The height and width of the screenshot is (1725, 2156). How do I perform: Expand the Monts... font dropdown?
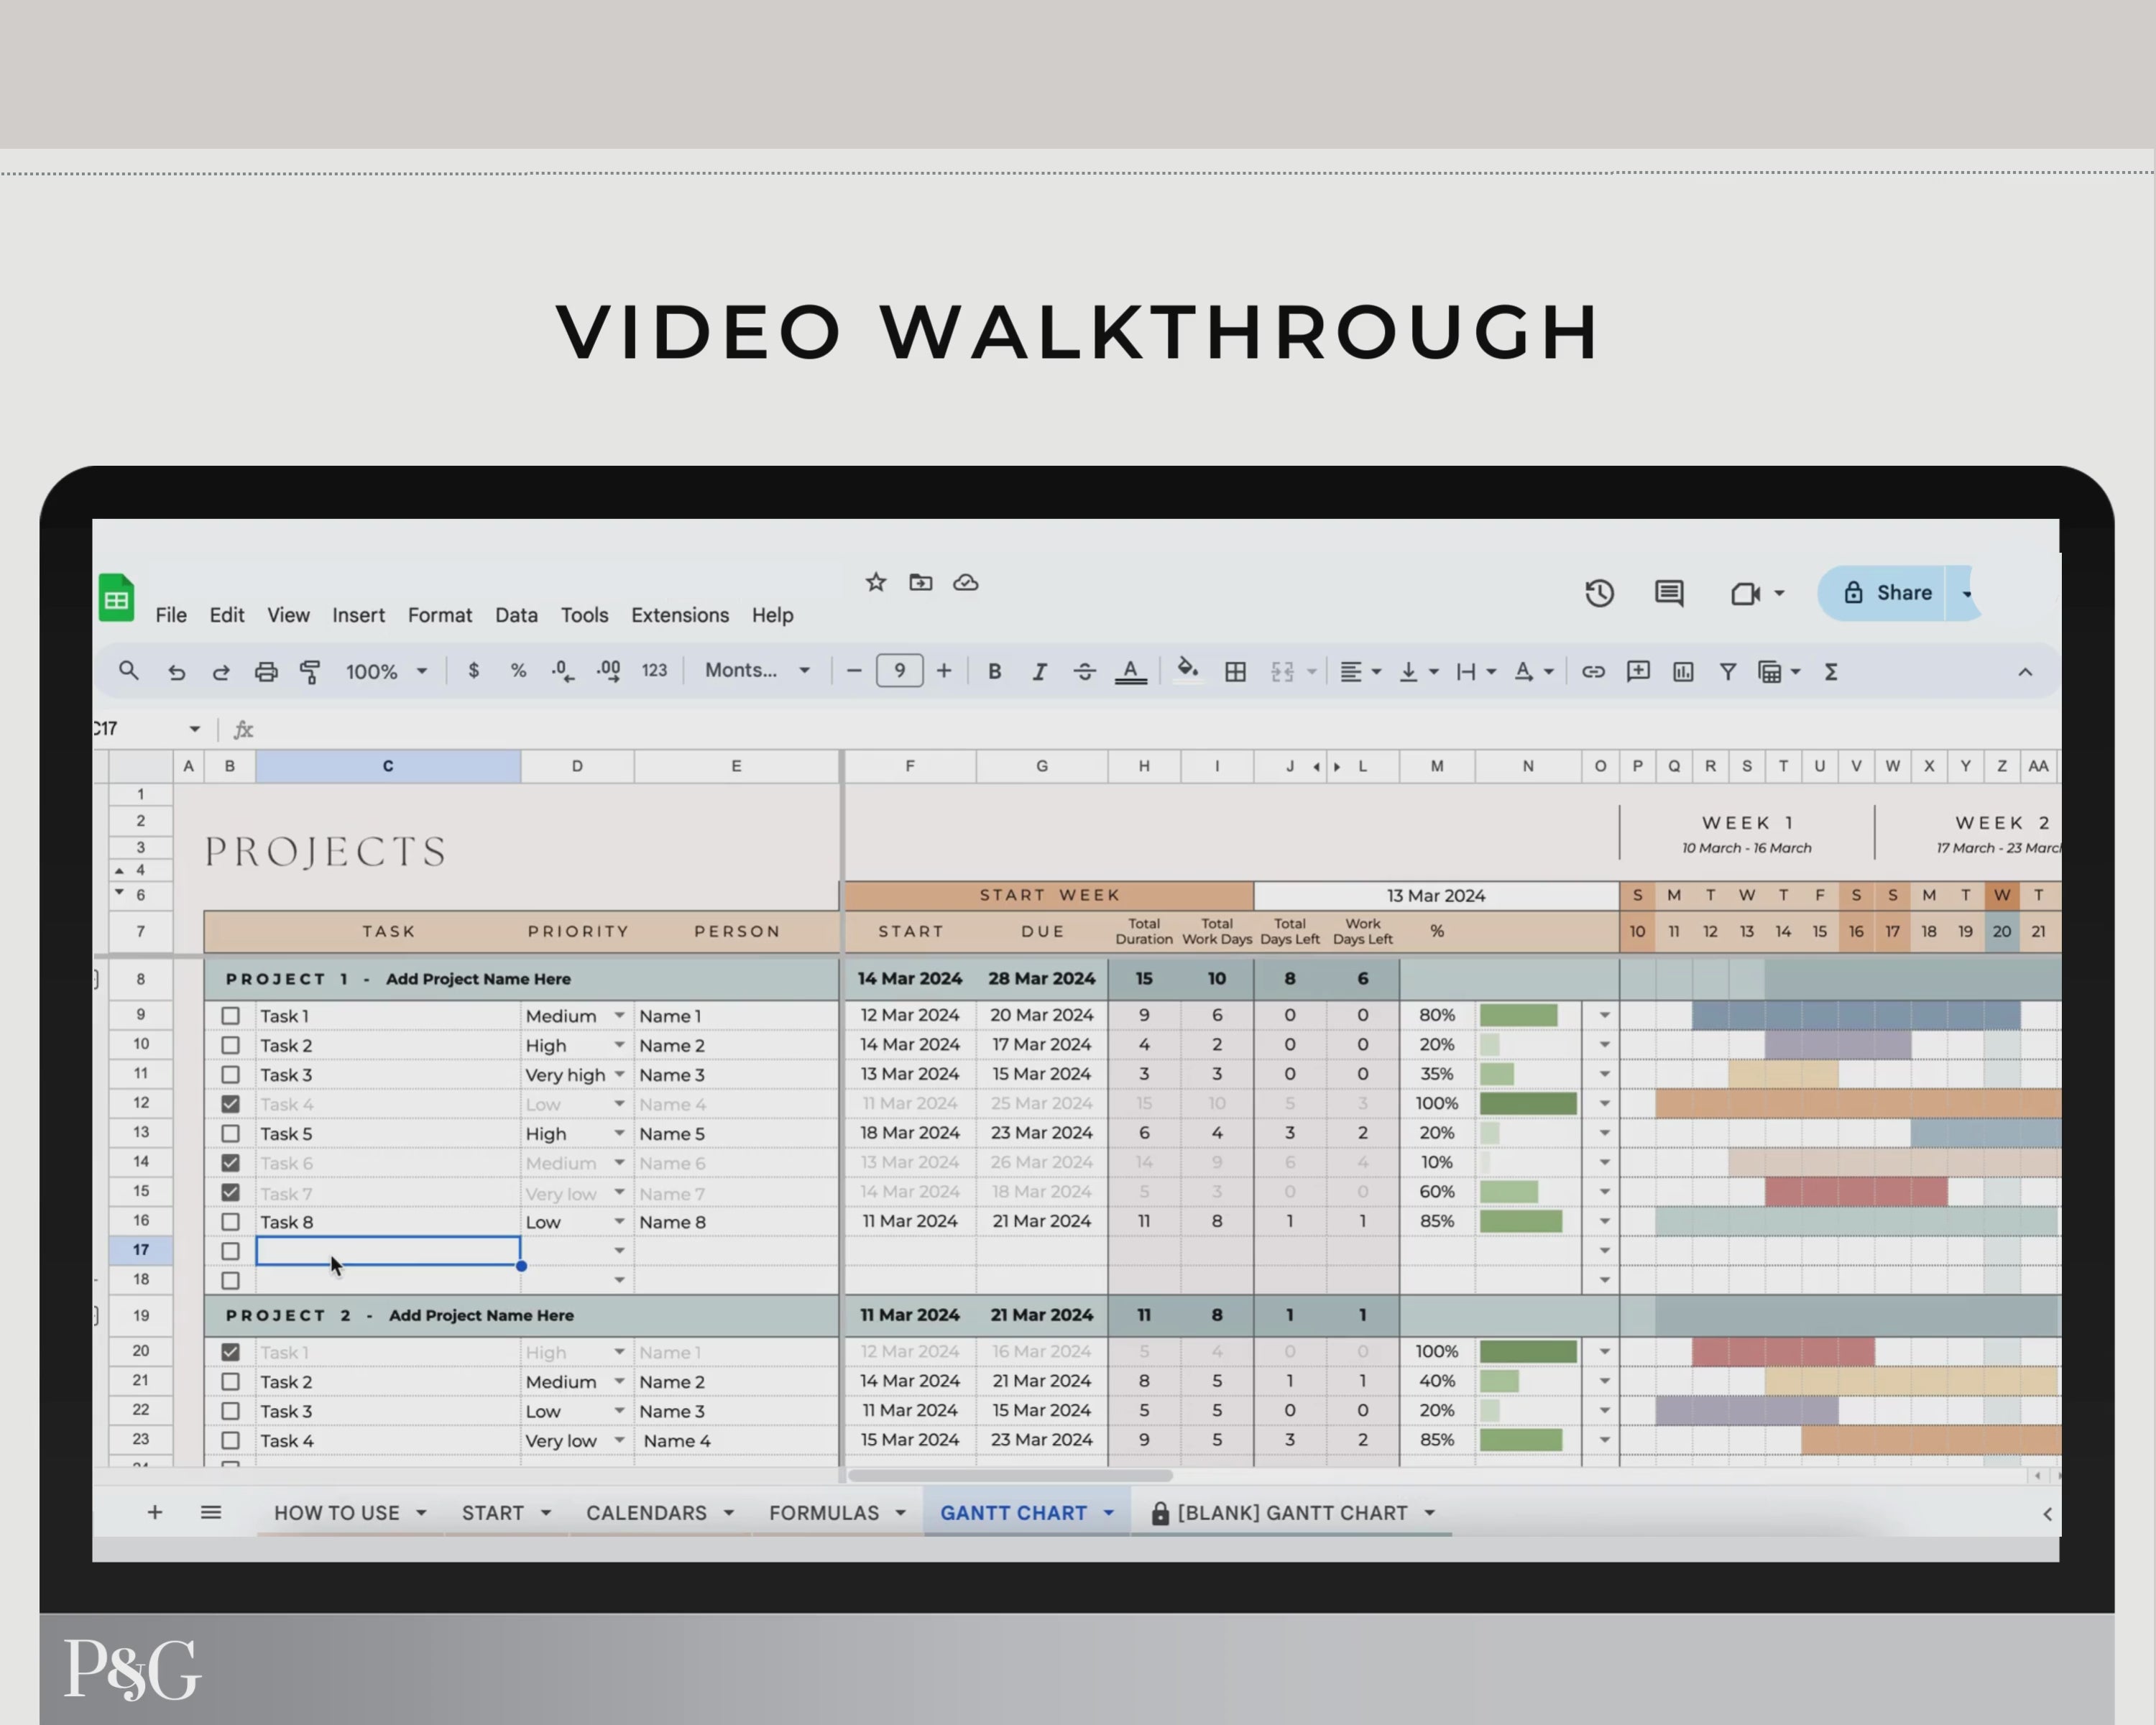757,671
